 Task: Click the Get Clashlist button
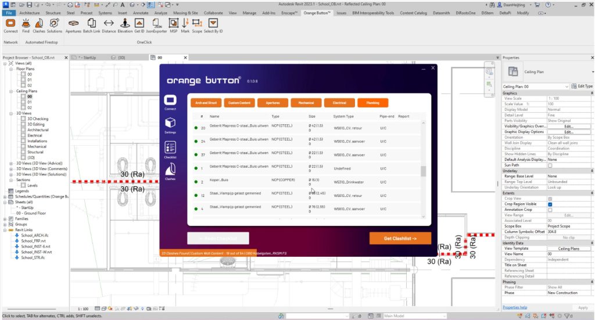400,238
